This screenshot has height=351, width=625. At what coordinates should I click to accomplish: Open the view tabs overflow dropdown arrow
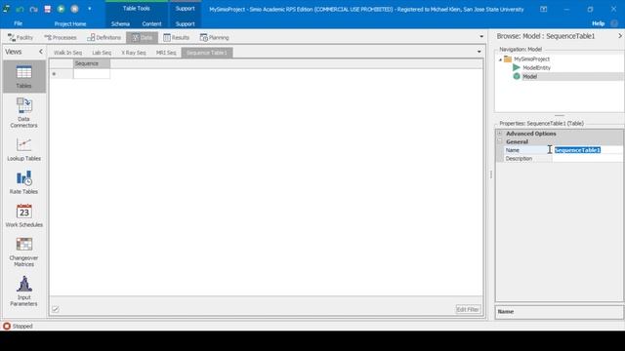click(x=481, y=37)
